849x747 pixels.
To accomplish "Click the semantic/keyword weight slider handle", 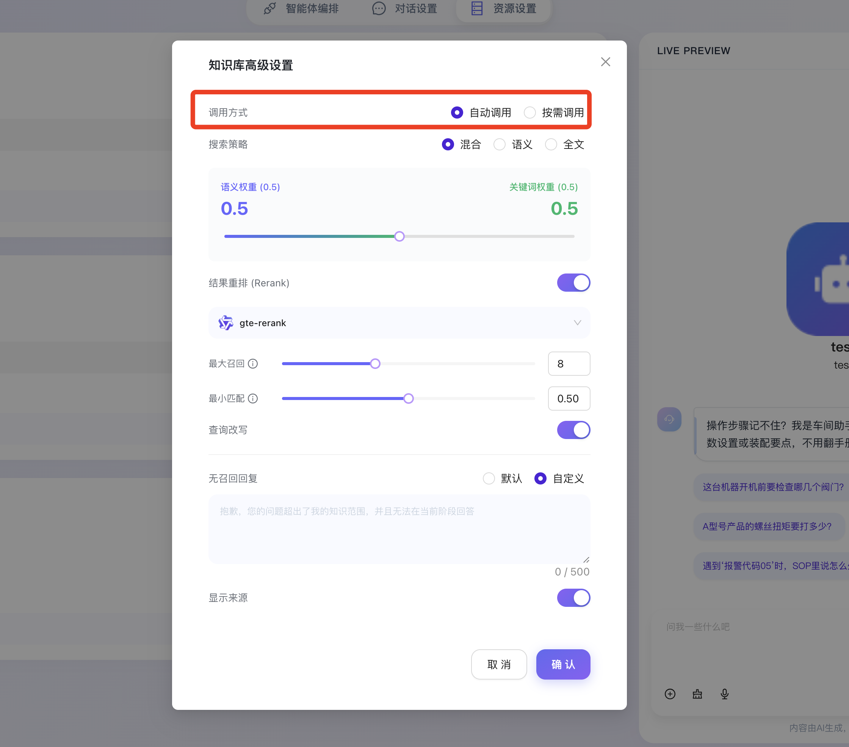I will 399,236.
